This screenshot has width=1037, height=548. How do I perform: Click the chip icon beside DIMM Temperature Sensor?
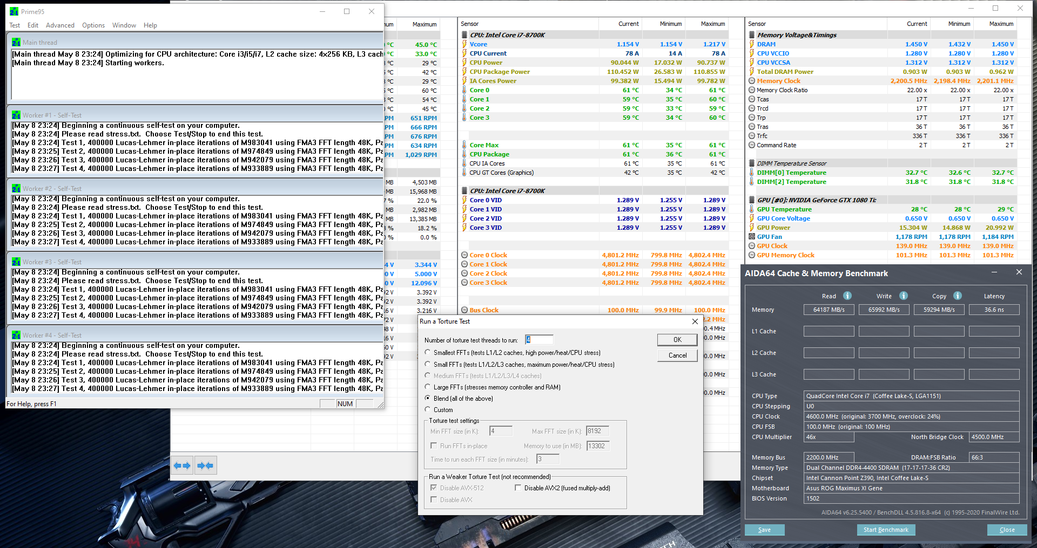752,163
